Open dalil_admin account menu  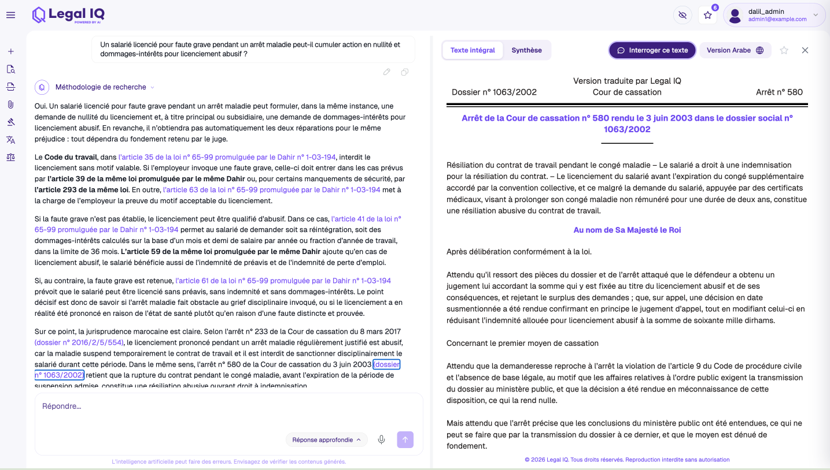[x=774, y=16]
